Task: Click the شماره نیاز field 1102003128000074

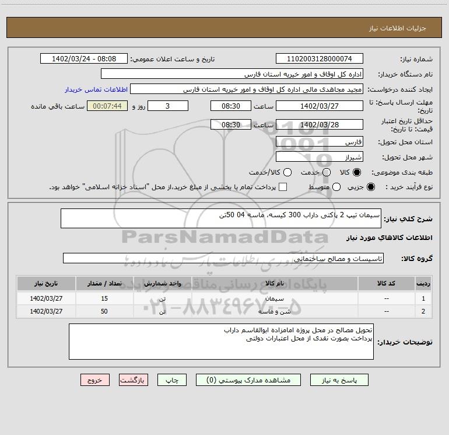Action: [320, 59]
